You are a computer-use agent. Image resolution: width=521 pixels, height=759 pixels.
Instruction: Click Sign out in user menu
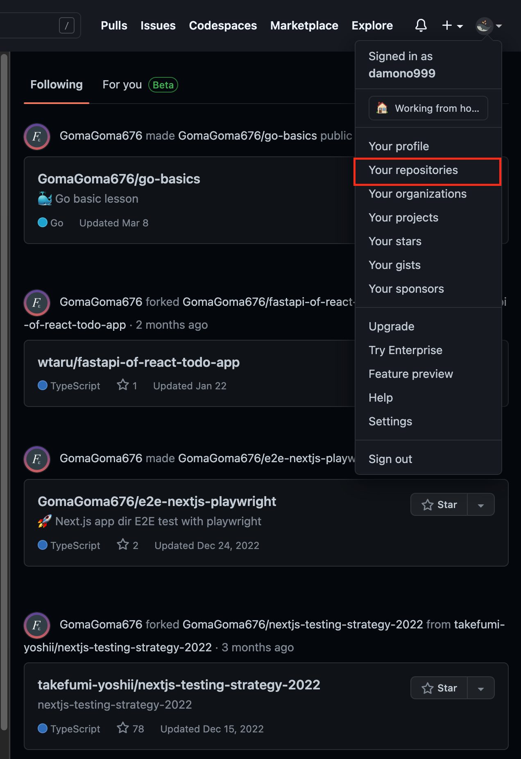(x=390, y=459)
